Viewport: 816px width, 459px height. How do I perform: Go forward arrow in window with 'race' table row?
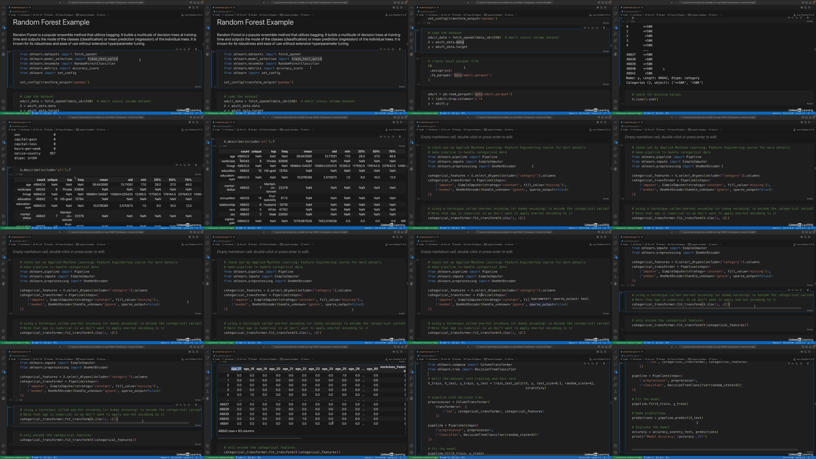[268, 117]
